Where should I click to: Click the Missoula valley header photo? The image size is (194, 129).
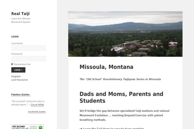[x=125, y=34]
